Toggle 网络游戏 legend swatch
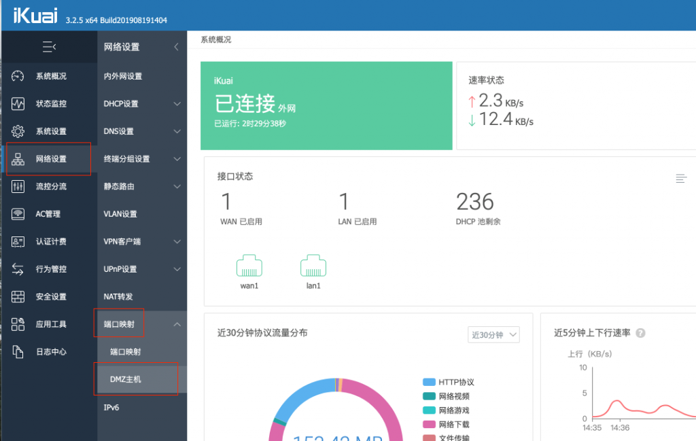 pos(429,410)
